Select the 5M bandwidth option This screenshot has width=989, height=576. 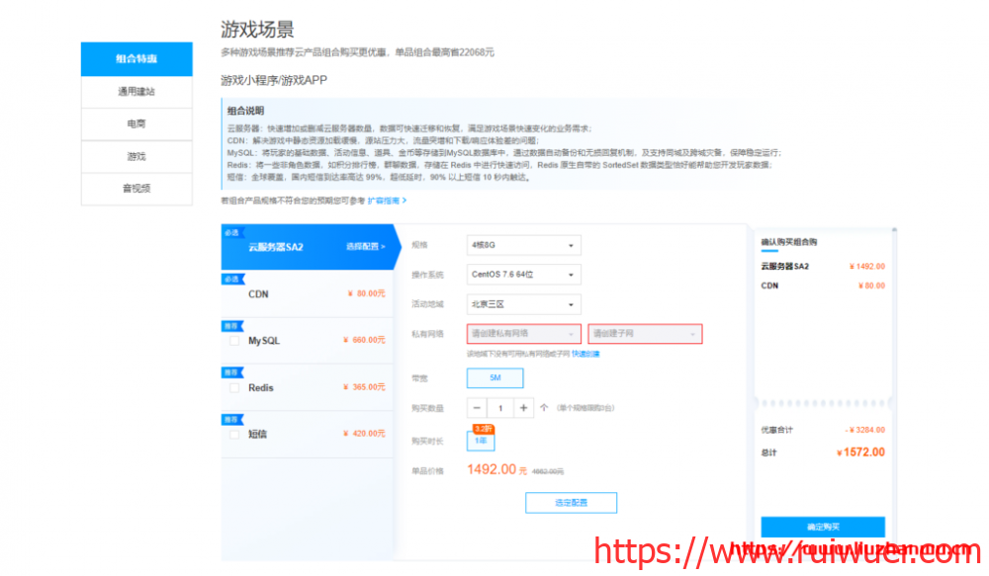(494, 378)
